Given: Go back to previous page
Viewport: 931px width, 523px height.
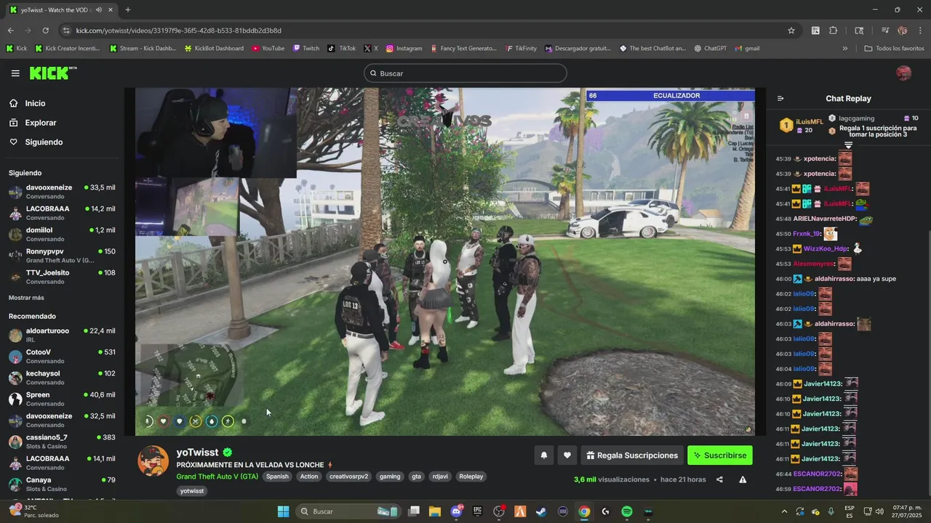Looking at the screenshot, I should pyautogui.click(x=10, y=31).
